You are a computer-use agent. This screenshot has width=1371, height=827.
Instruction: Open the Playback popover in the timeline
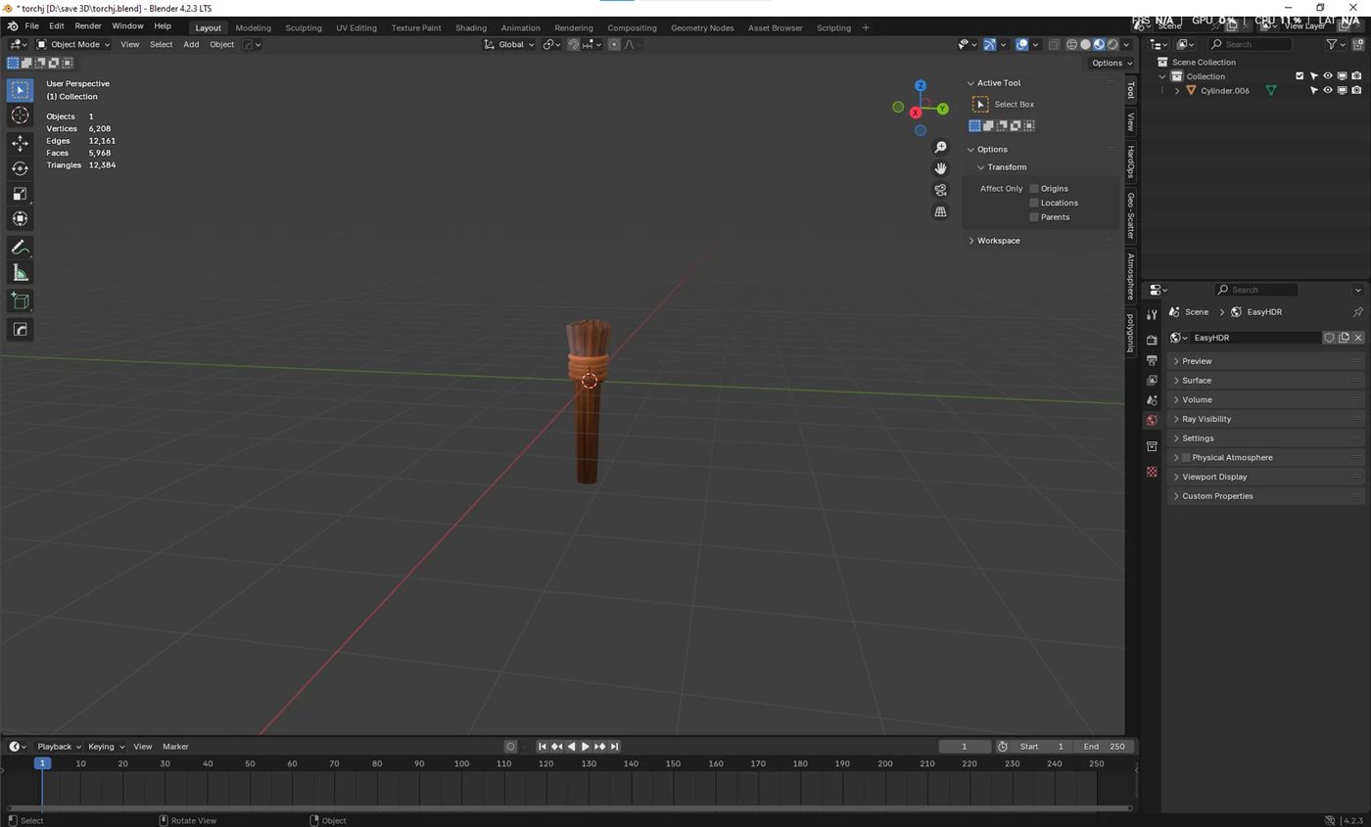[x=58, y=747]
